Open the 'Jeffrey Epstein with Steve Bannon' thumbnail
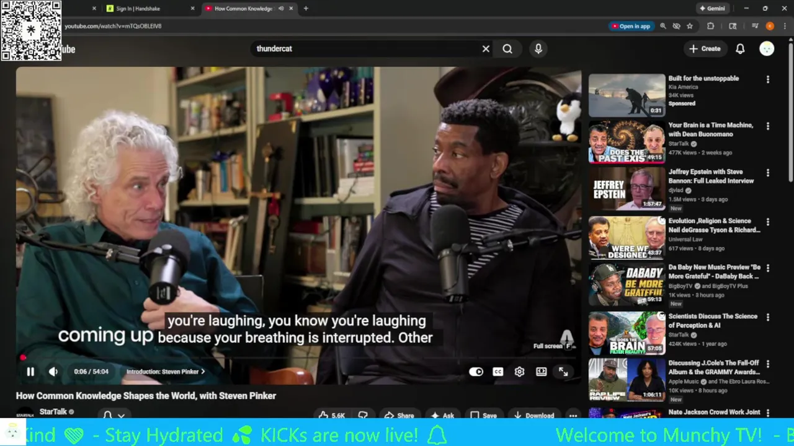The height and width of the screenshot is (446, 794). [x=627, y=189]
